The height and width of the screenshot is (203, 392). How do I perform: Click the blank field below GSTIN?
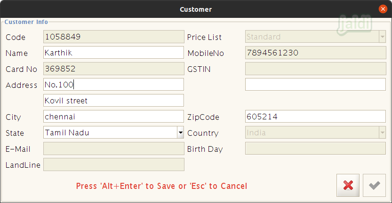click(315, 85)
